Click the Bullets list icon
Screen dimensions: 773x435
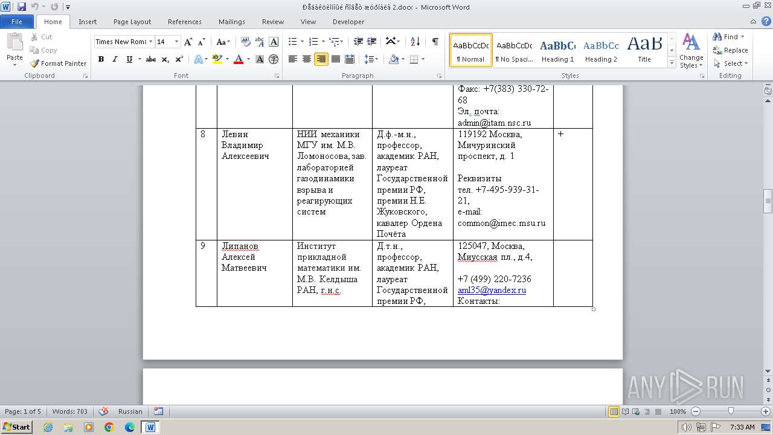[x=293, y=42]
